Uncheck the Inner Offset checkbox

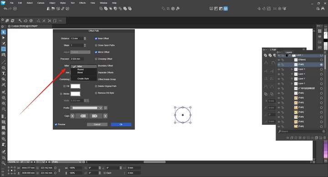[x=96, y=39]
